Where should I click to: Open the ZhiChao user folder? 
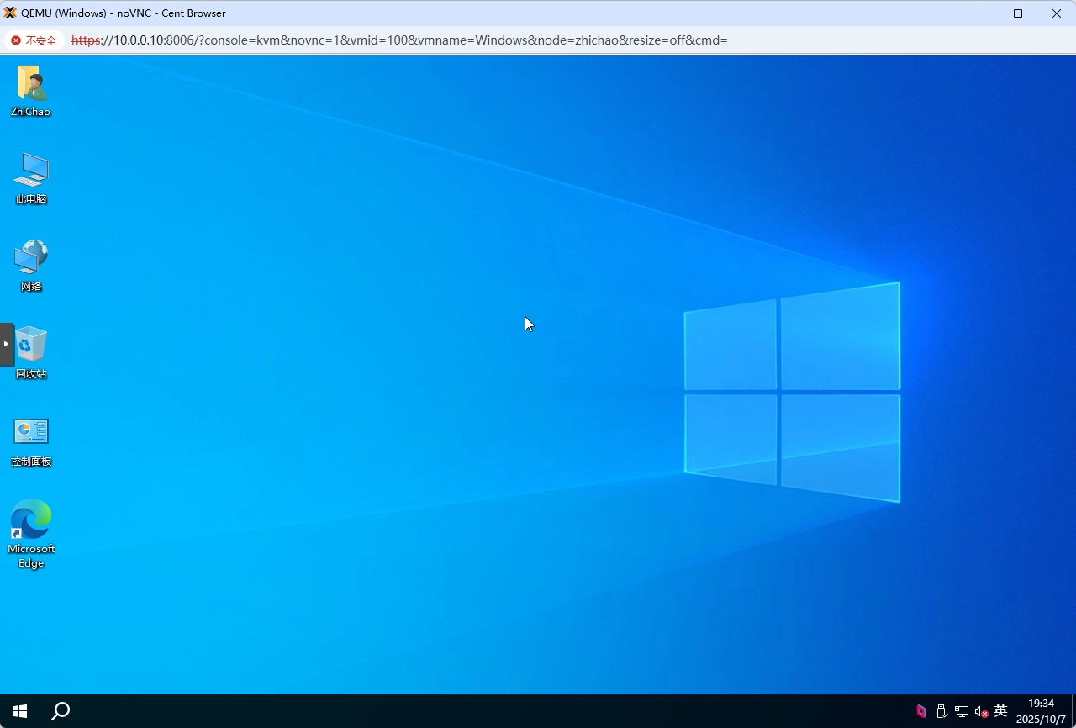(x=31, y=82)
